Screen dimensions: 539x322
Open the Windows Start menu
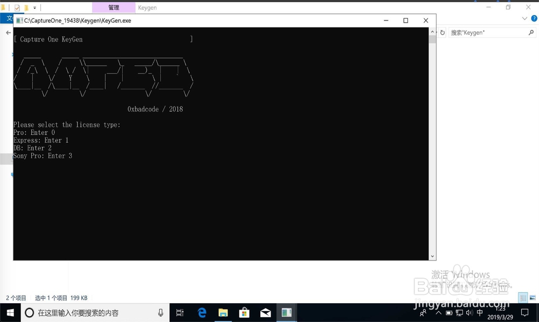10,313
